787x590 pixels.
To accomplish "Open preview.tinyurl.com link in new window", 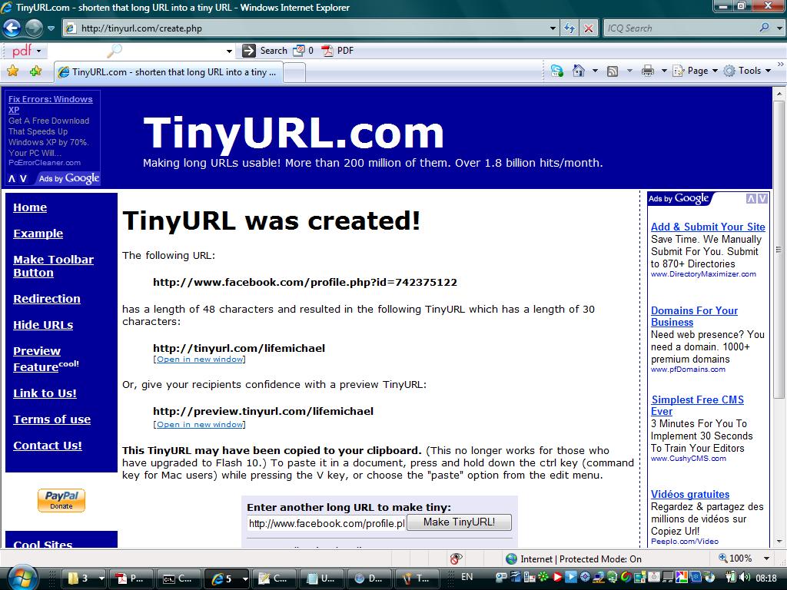I will (200, 424).
